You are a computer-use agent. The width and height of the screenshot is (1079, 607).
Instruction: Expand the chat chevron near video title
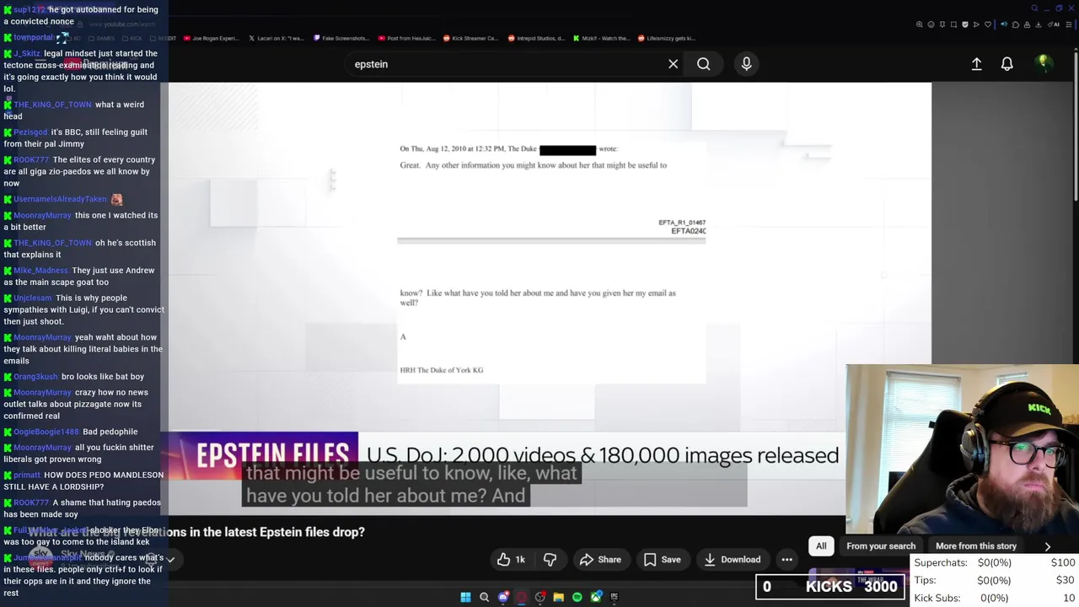(170, 560)
